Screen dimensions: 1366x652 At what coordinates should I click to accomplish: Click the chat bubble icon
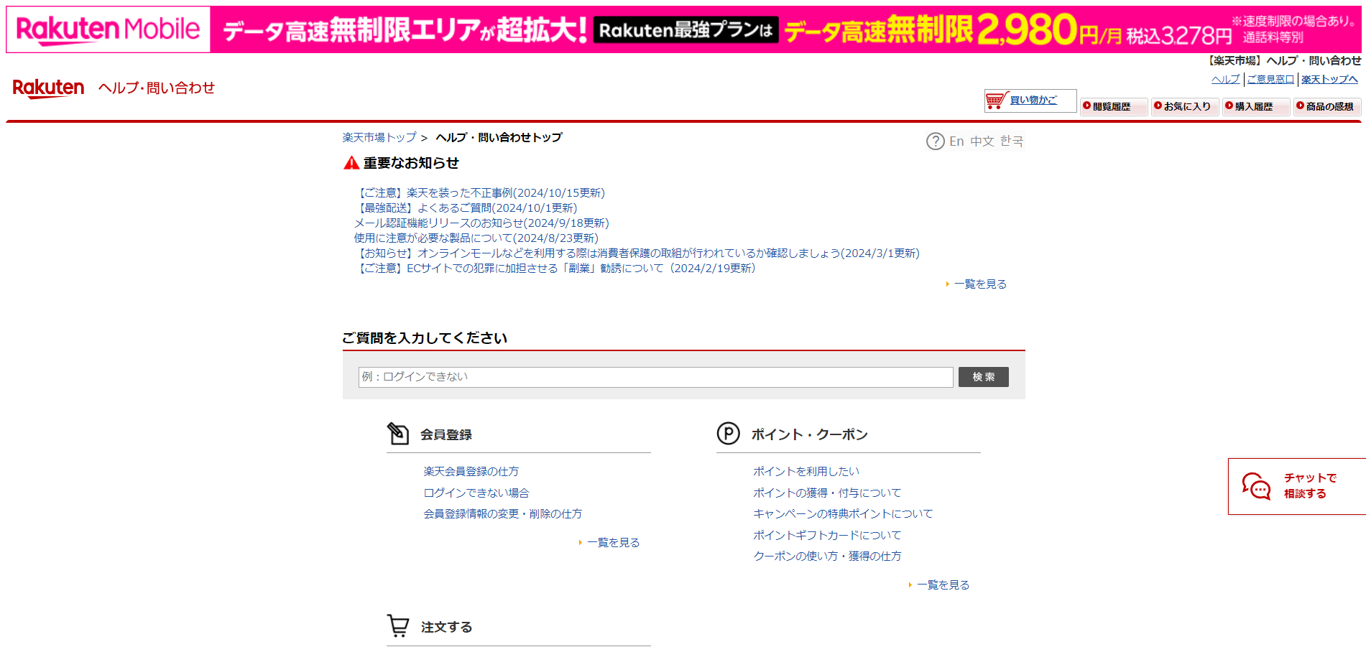[1256, 486]
